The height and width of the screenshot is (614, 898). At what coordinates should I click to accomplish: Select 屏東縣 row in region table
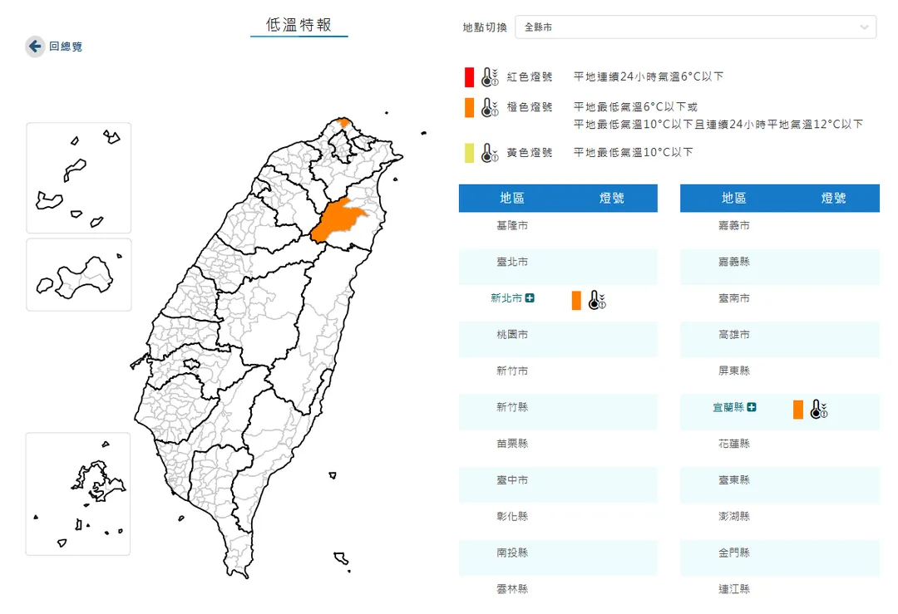(x=779, y=376)
